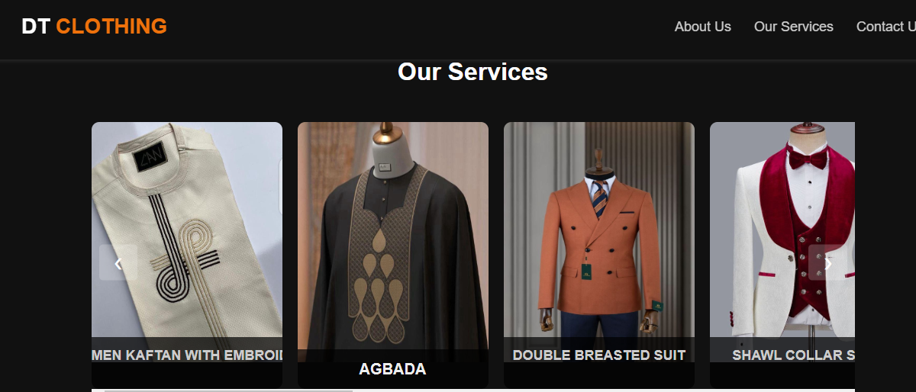Viewport: 916px width, 392px height.
Task: Click the striped tie on orange suit
Action: tap(601, 198)
